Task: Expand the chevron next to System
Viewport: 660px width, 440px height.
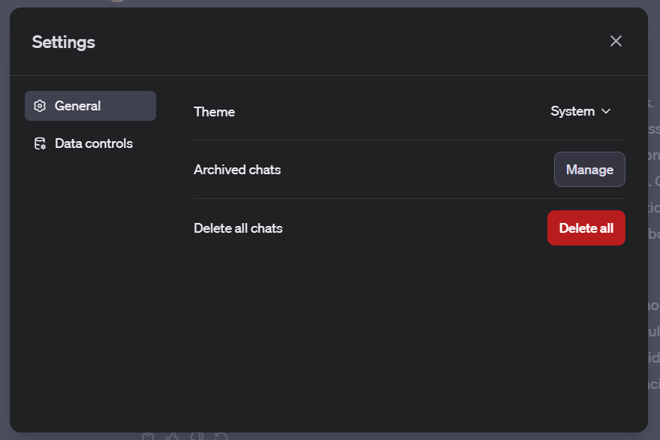Action: coord(606,111)
